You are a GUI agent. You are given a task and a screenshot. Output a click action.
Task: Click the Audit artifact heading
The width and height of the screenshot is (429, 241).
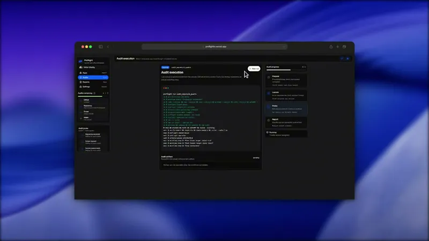(x=167, y=156)
